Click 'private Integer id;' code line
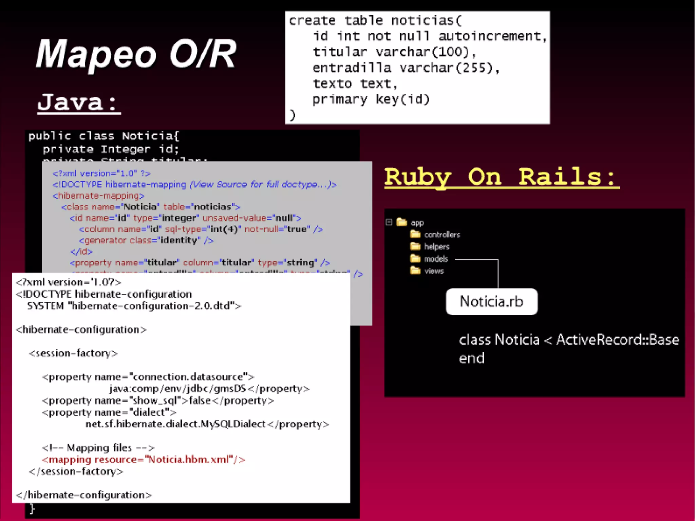 pos(111,149)
